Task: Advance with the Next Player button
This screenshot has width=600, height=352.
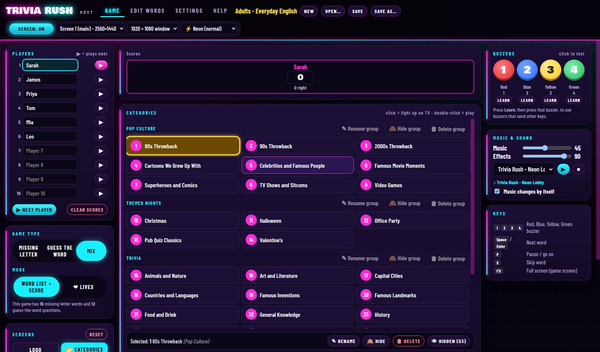Action: click(x=34, y=210)
